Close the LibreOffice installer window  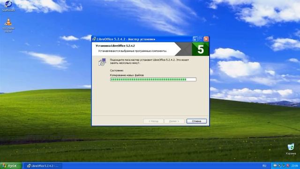coord(206,39)
